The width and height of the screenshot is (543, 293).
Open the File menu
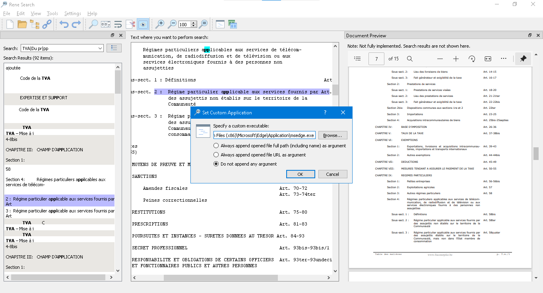[x=6, y=13]
